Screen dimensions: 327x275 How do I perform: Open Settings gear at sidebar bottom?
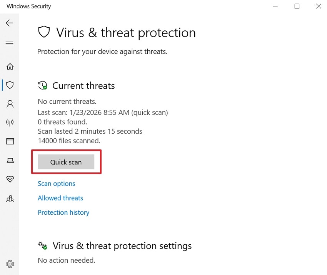tap(10, 264)
